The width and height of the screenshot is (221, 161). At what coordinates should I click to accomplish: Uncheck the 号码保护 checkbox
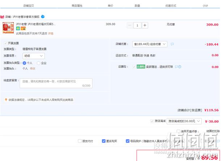(x=128, y=141)
